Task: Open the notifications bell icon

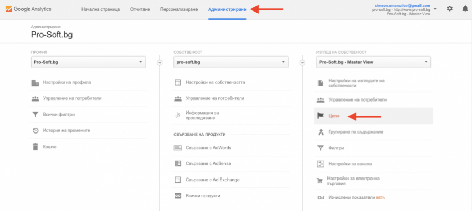Action: coord(465,9)
